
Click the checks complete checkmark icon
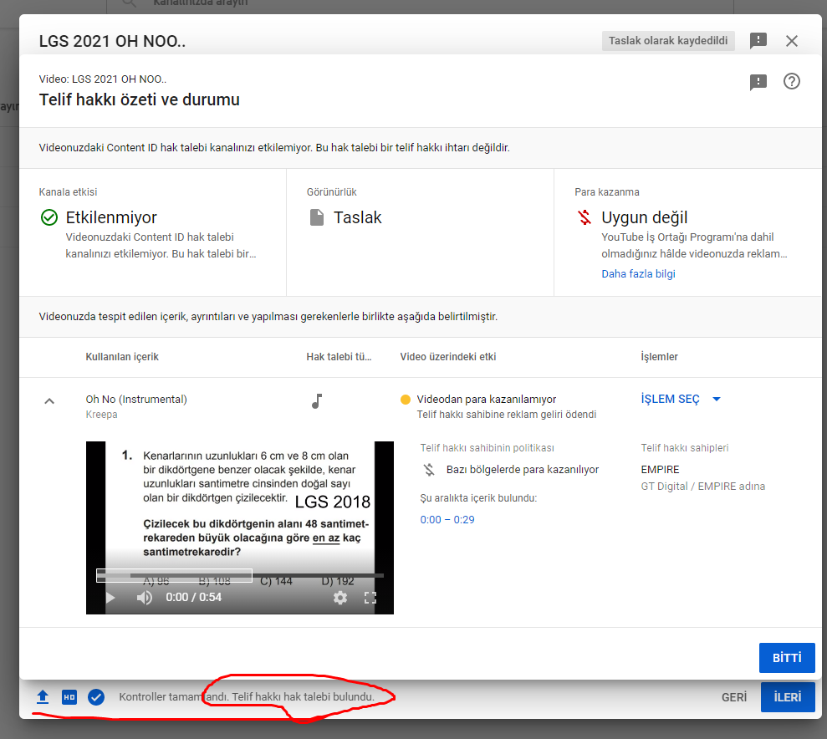[x=96, y=697]
